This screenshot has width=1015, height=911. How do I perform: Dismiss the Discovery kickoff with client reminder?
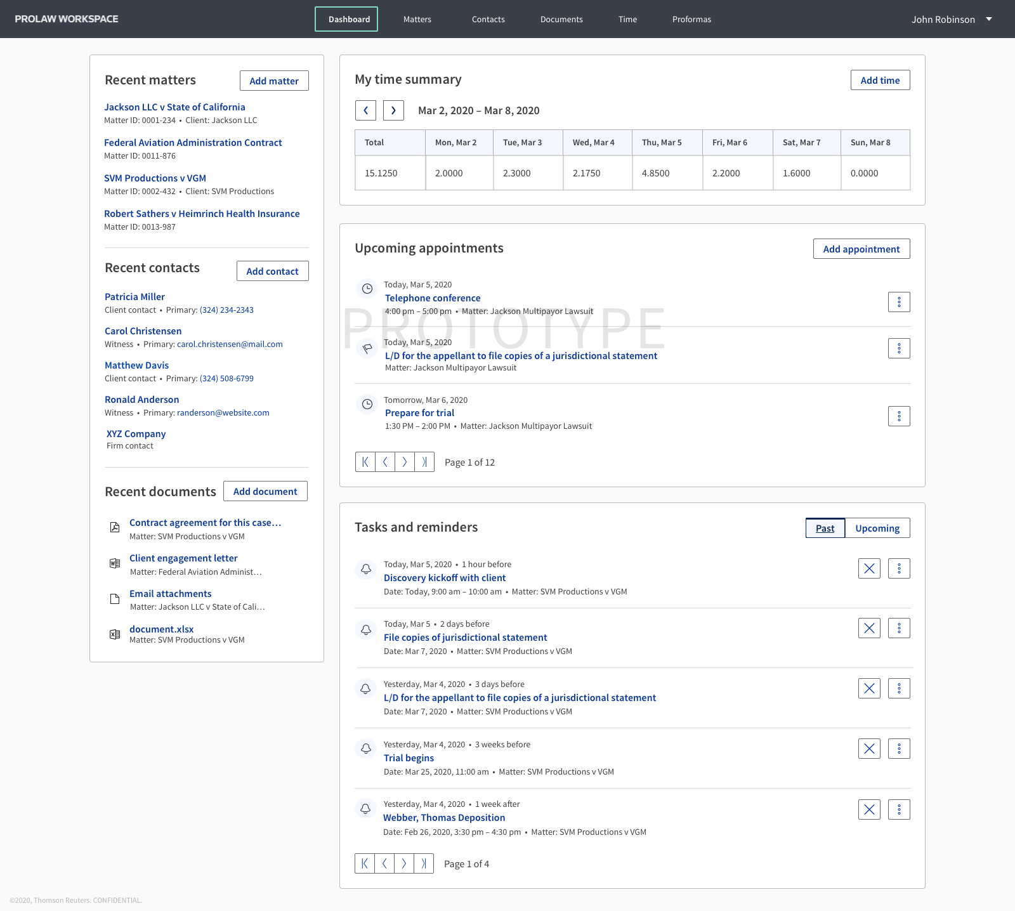click(x=869, y=568)
